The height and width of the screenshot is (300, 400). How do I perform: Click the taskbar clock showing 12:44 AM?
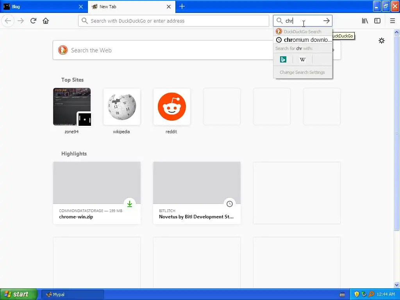pos(386,294)
